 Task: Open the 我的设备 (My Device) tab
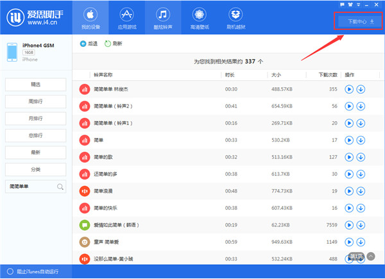point(90,18)
